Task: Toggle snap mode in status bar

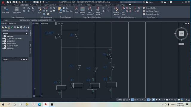Action: [x=127, y=100]
